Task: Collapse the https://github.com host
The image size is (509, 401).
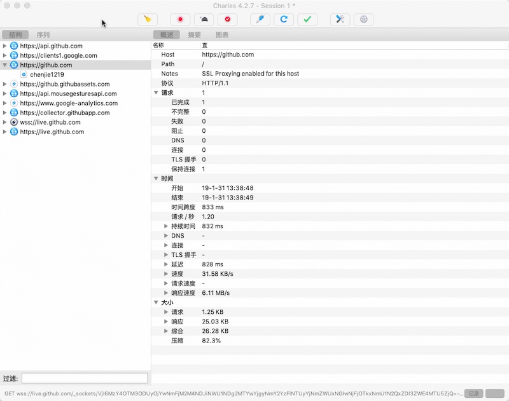Action: 4,65
